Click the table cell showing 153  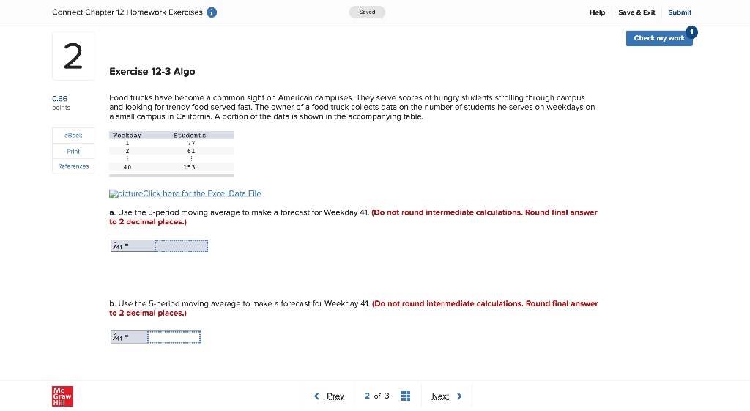pyautogui.click(x=190, y=167)
